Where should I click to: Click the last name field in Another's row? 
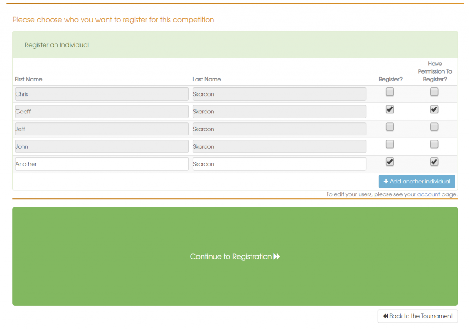279,164
